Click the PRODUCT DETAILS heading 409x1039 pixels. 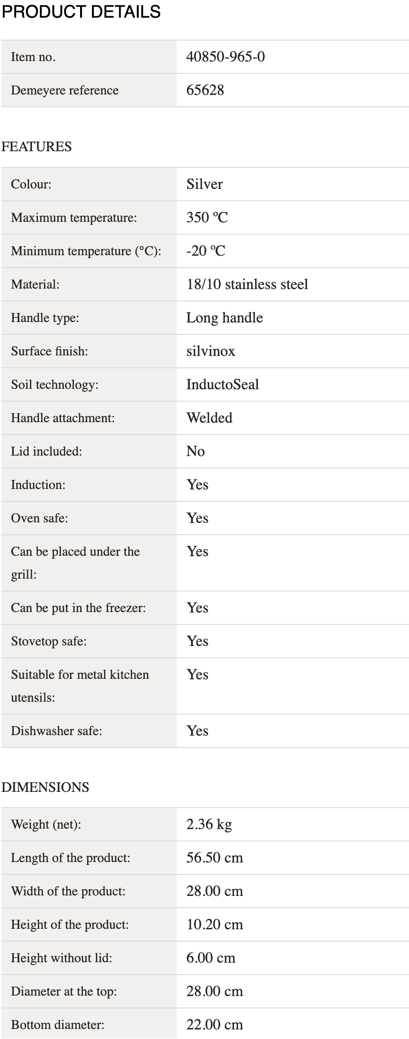[81, 11]
